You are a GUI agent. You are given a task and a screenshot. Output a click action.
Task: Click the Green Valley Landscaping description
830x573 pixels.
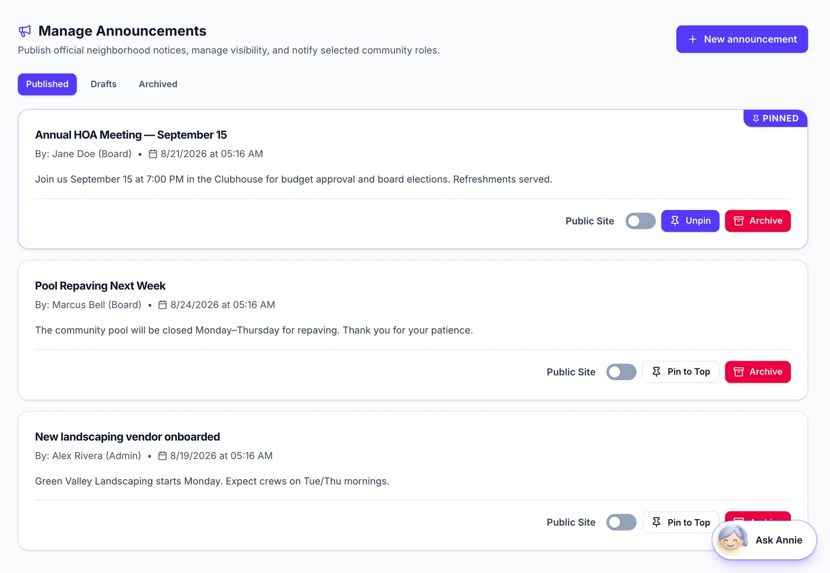click(x=212, y=481)
